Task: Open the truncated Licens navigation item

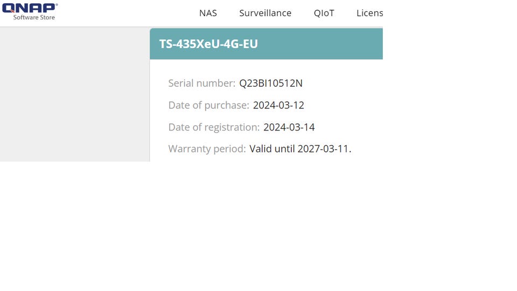Action: point(369,13)
